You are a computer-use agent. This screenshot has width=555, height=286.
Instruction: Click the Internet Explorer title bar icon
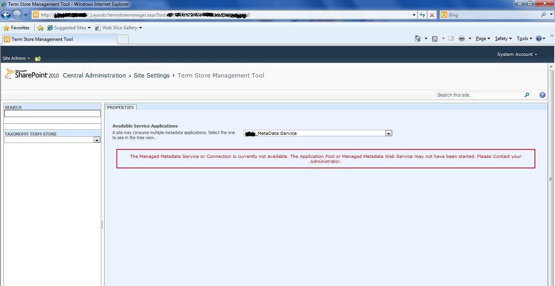pyautogui.click(x=4, y=4)
